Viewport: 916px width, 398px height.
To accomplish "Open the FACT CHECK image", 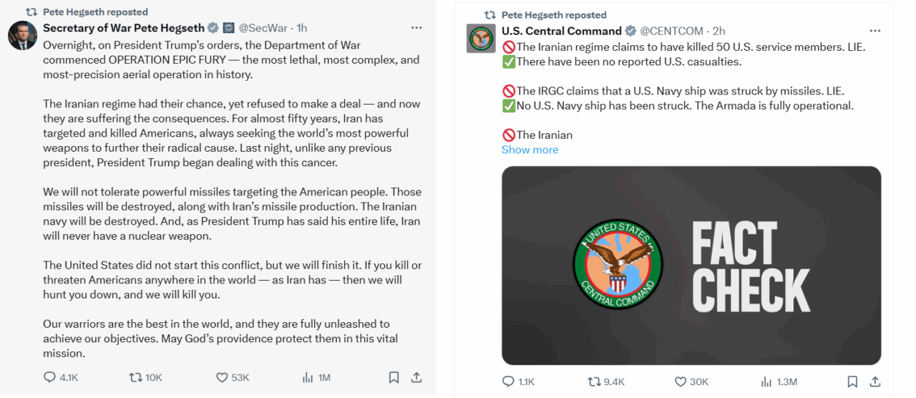I will click(691, 266).
